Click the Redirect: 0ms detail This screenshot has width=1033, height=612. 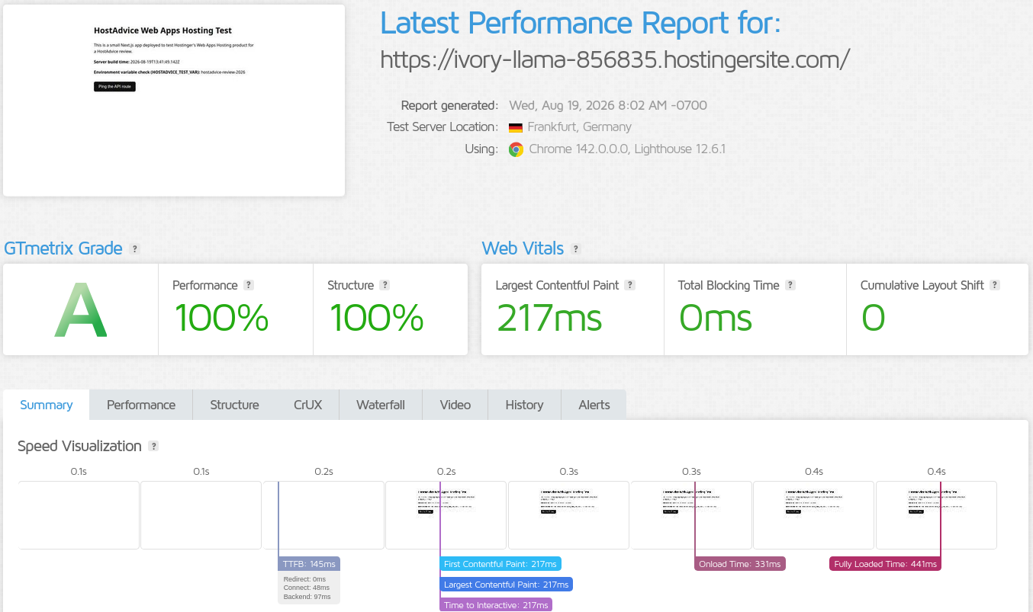[x=304, y=579]
